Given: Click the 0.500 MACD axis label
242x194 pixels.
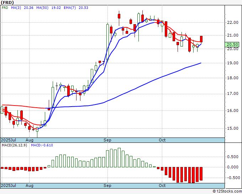Looking at the screenshot, I should (x=233, y=157).
